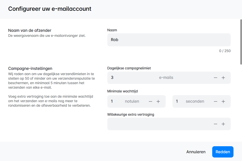Viewport: 242px width, 161px height.
Task: Click the Naam field containing Rob
Action: point(169,40)
